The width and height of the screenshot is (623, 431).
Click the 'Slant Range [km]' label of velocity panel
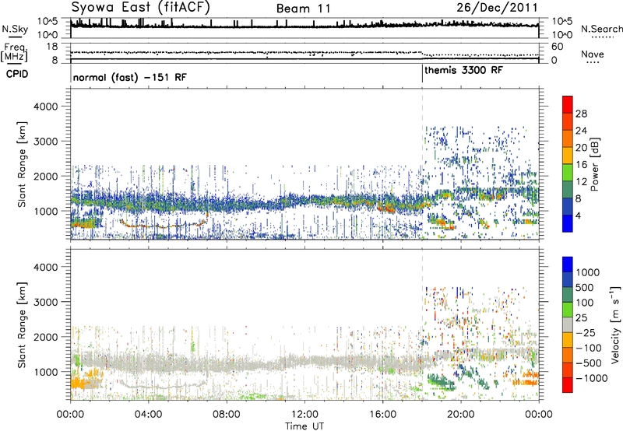coord(22,324)
